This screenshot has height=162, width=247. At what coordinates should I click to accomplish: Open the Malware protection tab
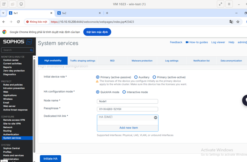coord(142,61)
